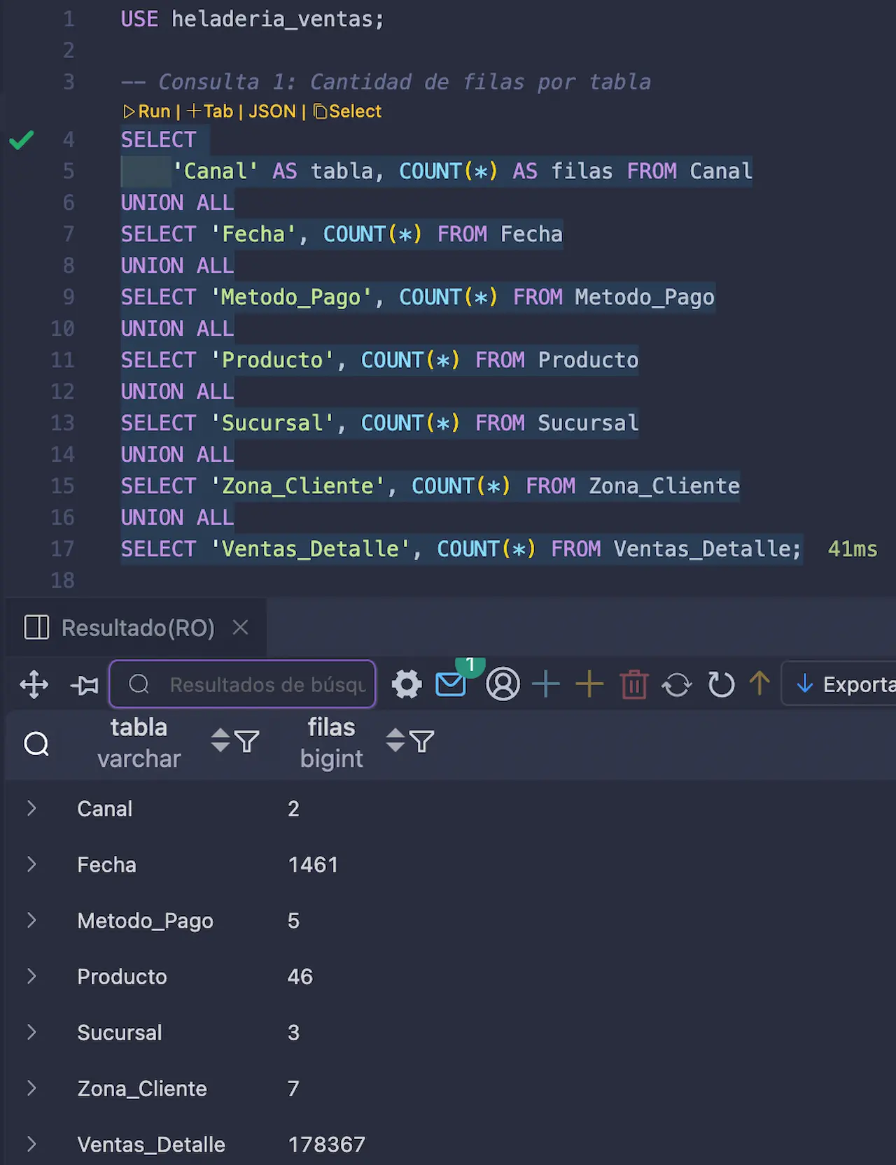Click the tabla column header
Viewport: 896px width, 1165px height.
pos(139,743)
